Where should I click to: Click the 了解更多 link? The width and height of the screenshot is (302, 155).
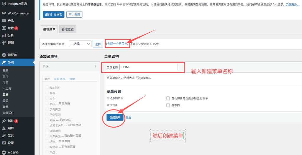point(292,4)
